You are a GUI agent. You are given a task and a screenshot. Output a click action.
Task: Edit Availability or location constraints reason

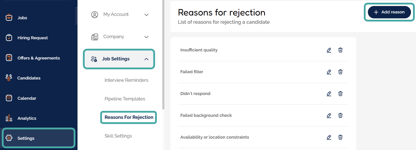point(329,137)
